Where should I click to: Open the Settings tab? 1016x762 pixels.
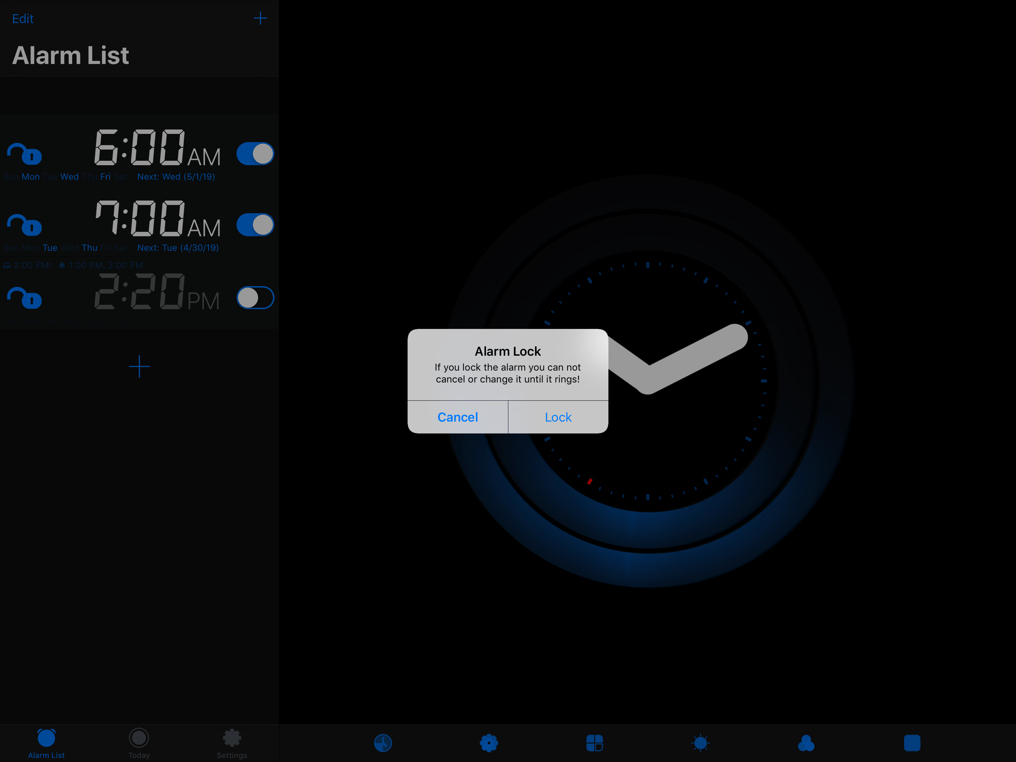pyautogui.click(x=231, y=743)
